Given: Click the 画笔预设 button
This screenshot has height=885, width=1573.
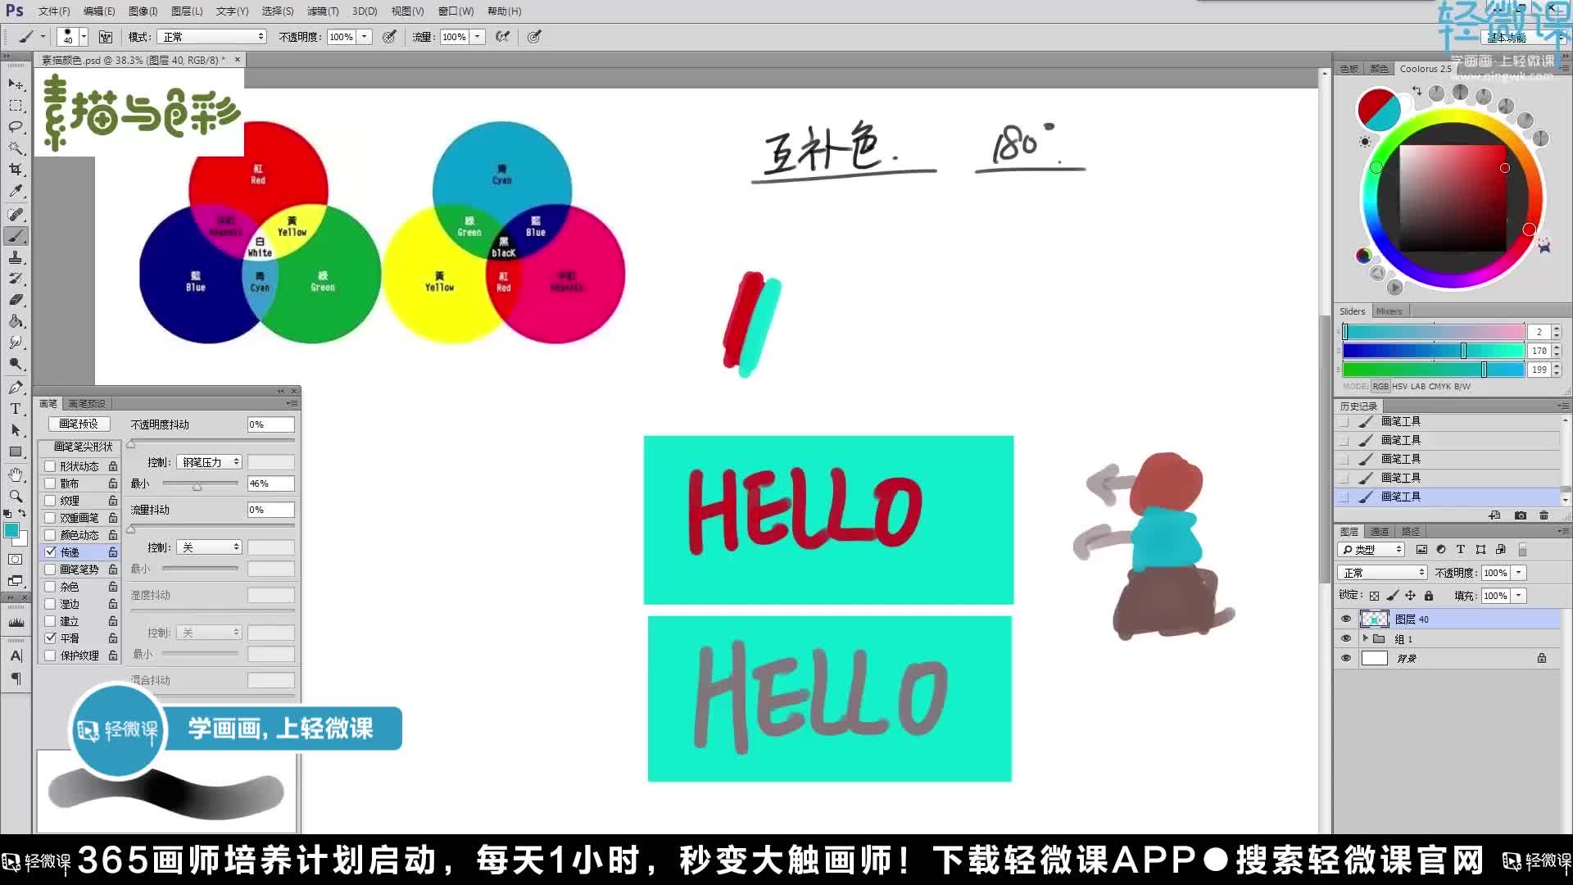Looking at the screenshot, I should tap(79, 424).
